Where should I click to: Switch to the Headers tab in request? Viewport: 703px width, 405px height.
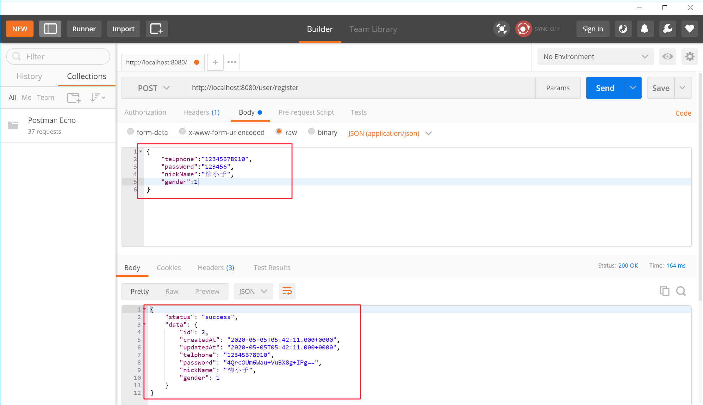(x=201, y=112)
